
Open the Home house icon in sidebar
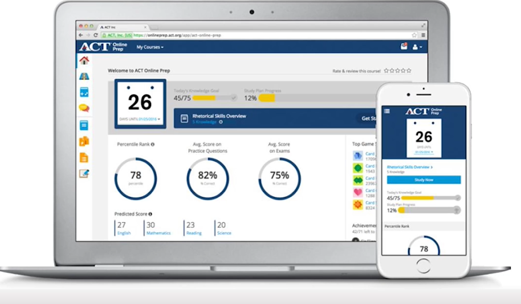click(x=84, y=60)
